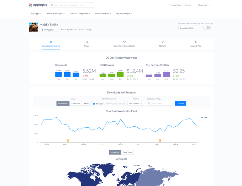Click the top app search field
The image size is (242, 186).
pos(72,5)
